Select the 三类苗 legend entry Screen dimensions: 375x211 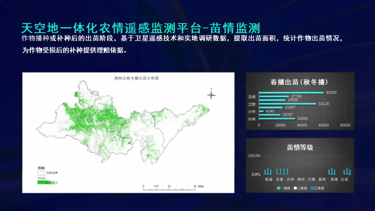tap(318, 188)
